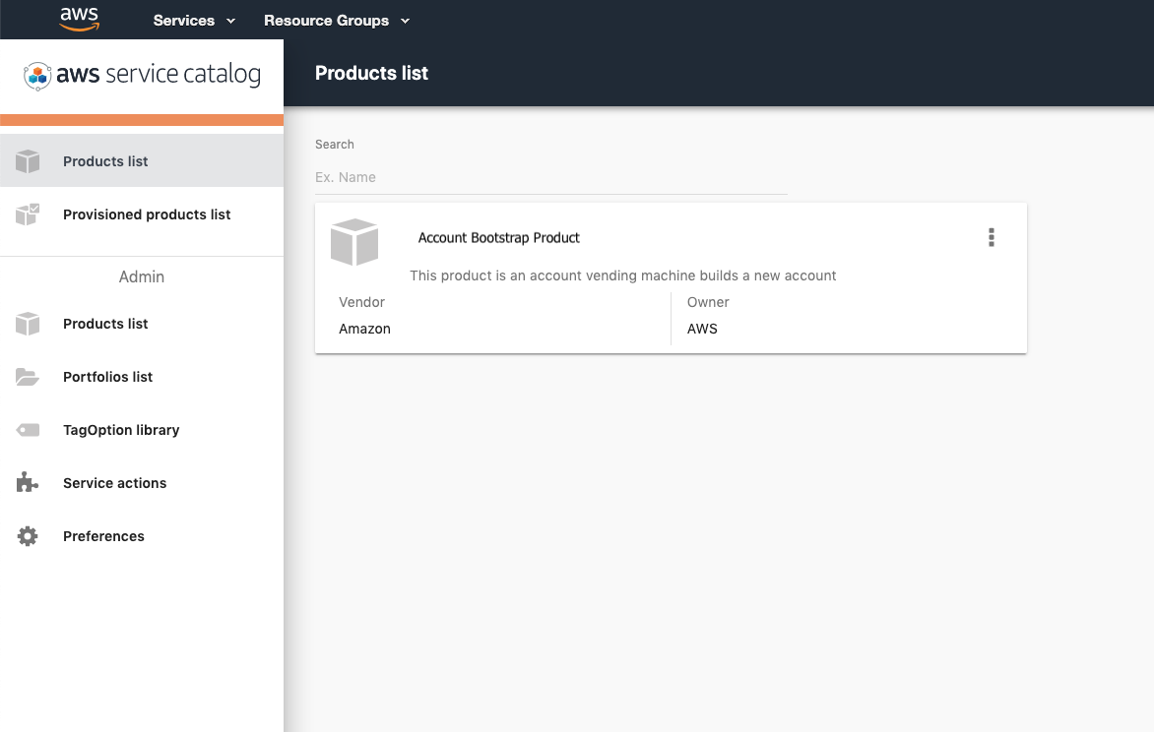Click the aws service catalog title text
This screenshot has height=732, width=1154.
(x=159, y=75)
